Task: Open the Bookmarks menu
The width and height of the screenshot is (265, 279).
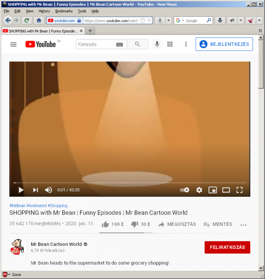Action: (x=64, y=11)
